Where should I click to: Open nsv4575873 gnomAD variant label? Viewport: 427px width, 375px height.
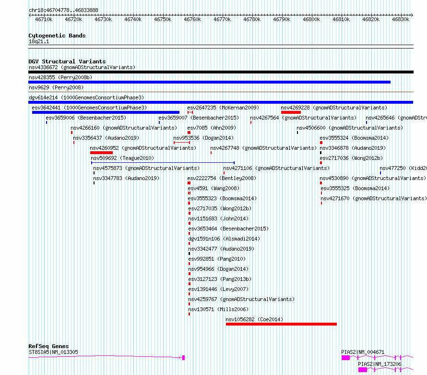(x=146, y=168)
